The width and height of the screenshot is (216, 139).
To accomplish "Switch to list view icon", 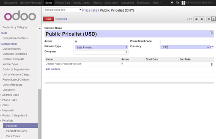I will tap(209, 19).
